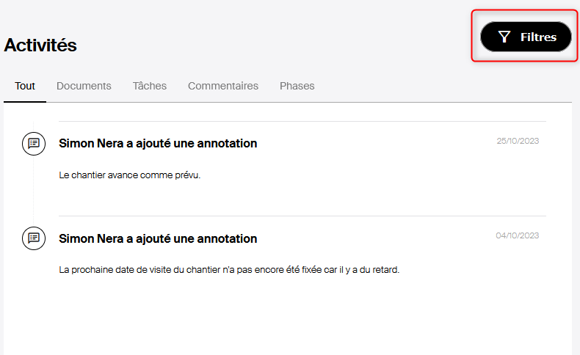
Task: Click the Filtres text label
Action: tap(538, 37)
